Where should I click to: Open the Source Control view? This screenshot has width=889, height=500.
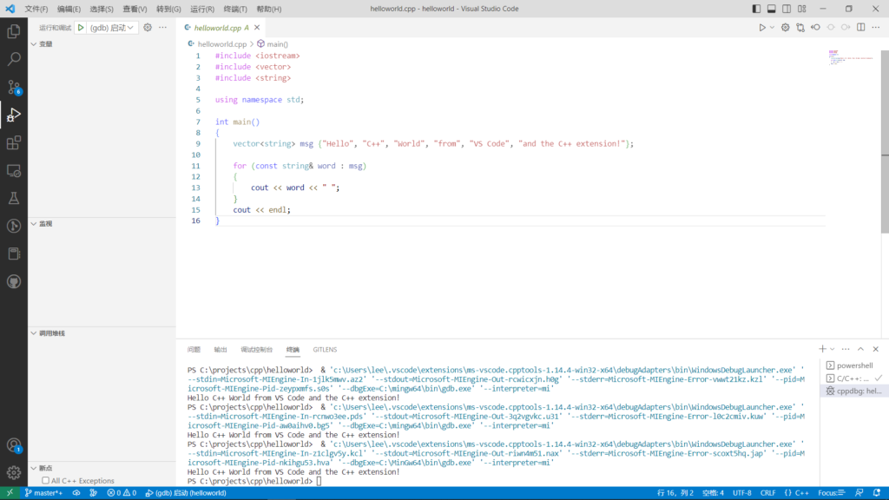(14, 88)
